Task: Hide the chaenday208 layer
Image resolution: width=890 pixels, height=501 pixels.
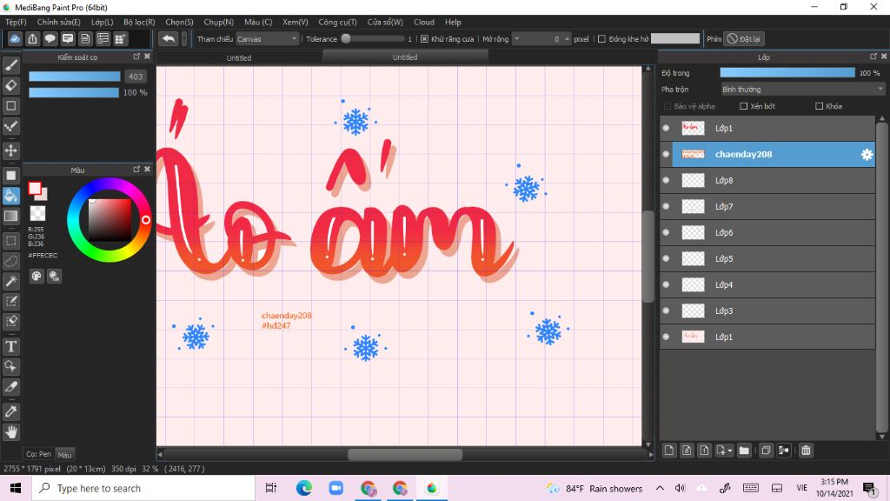Action: point(666,155)
